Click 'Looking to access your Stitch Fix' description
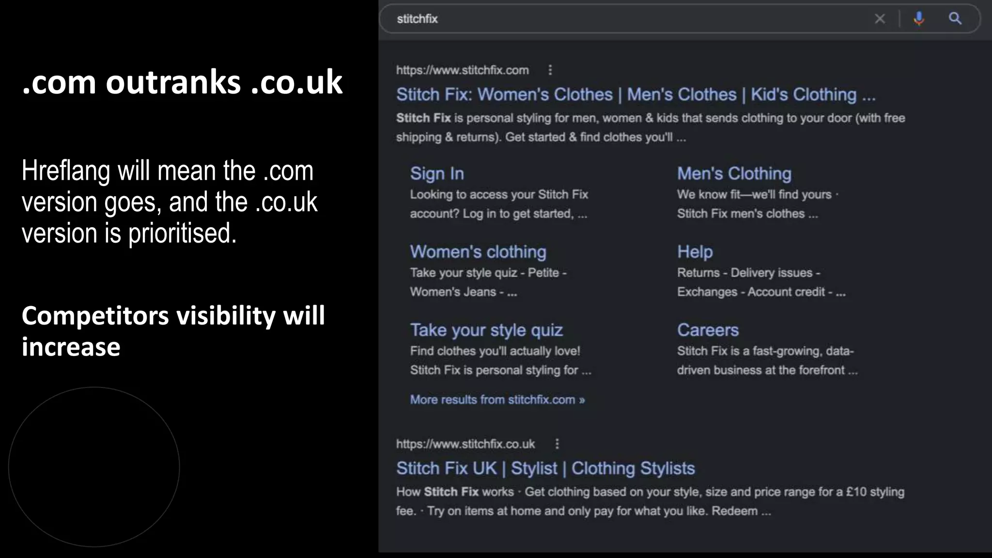Viewport: 992px width, 558px height. click(x=499, y=204)
